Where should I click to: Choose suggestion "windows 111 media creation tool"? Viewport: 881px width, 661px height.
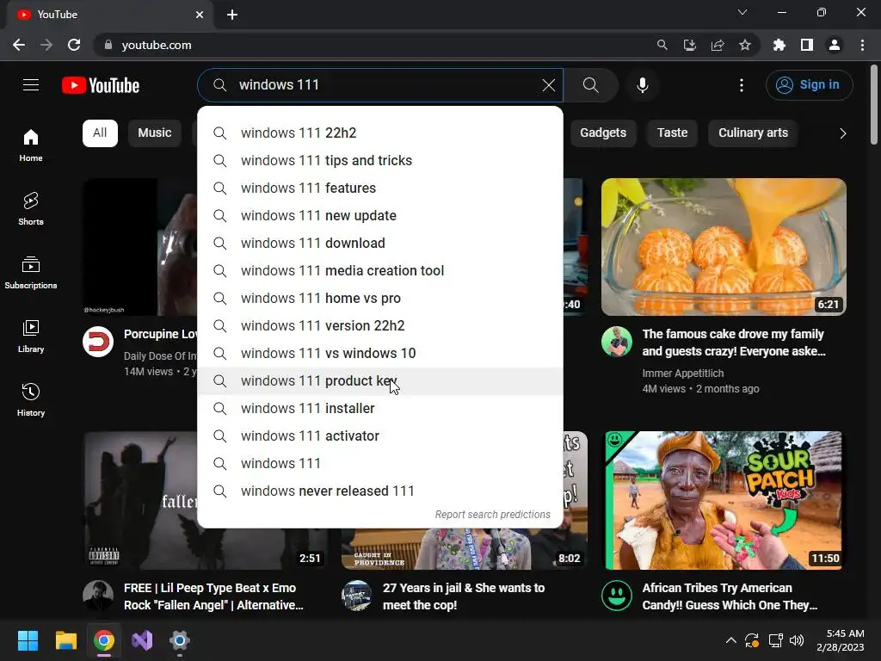point(380,271)
